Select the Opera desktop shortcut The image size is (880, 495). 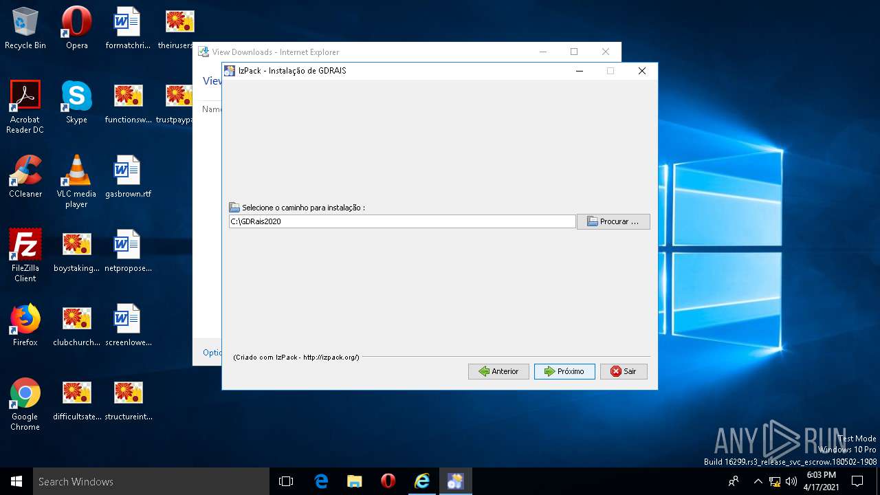(x=76, y=29)
